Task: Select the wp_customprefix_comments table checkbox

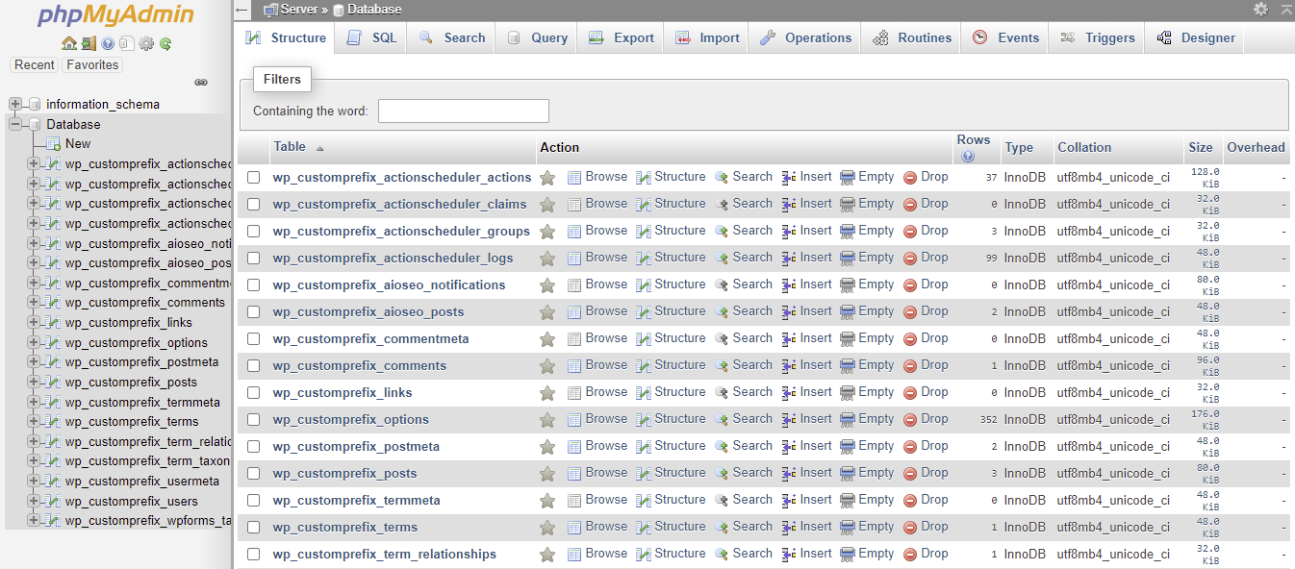Action: coord(253,365)
